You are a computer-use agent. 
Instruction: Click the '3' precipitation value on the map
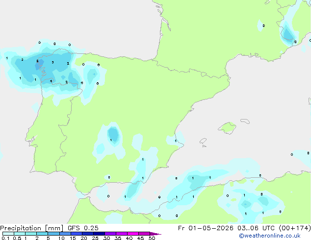click(x=52, y=62)
